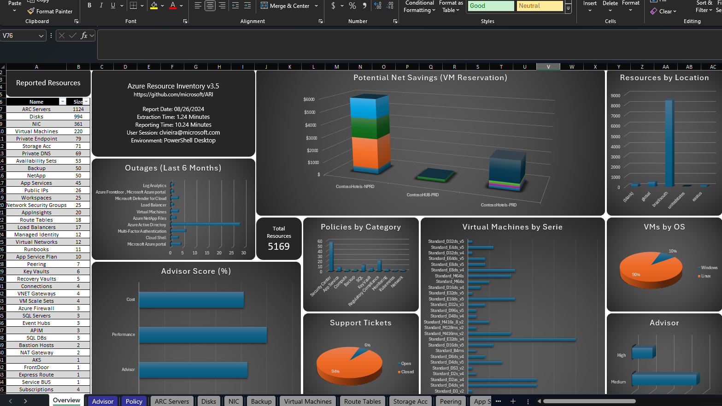Toggle Underline formatting

click(x=113, y=6)
